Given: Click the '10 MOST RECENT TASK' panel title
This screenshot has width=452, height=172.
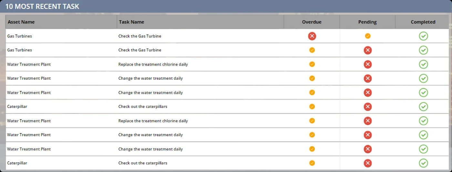Looking at the screenshot, I should tap(42, 6).
